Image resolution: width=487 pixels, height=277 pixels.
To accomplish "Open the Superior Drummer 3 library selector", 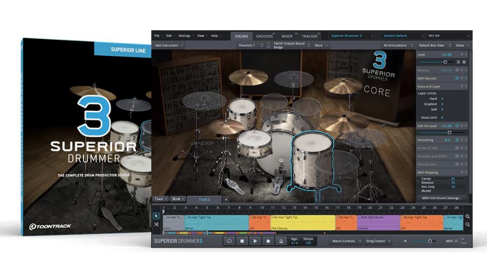I will pyautogui.click(x=352, y=35).
